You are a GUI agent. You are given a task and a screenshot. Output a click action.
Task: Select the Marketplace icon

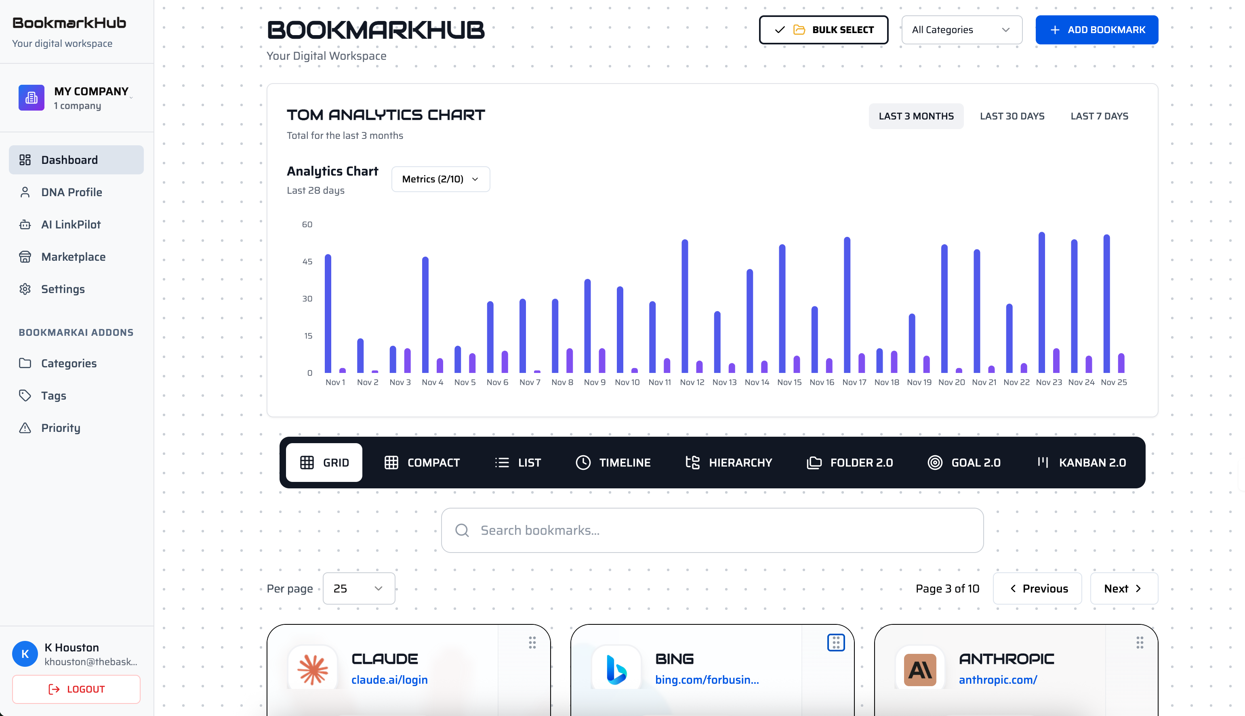tap(25, 257)
